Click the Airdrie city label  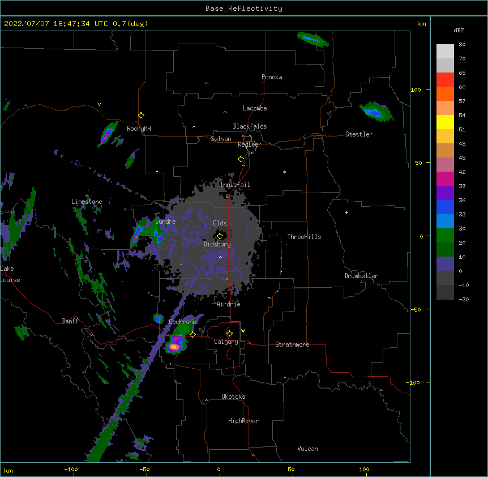(x=229, y=304)
